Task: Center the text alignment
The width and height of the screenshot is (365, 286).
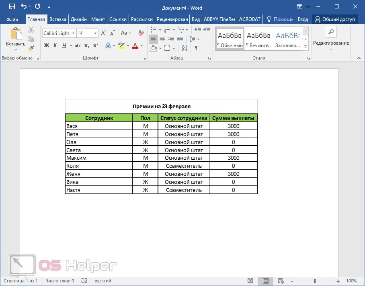Action: pyautogui.click(x=162, y=39)
